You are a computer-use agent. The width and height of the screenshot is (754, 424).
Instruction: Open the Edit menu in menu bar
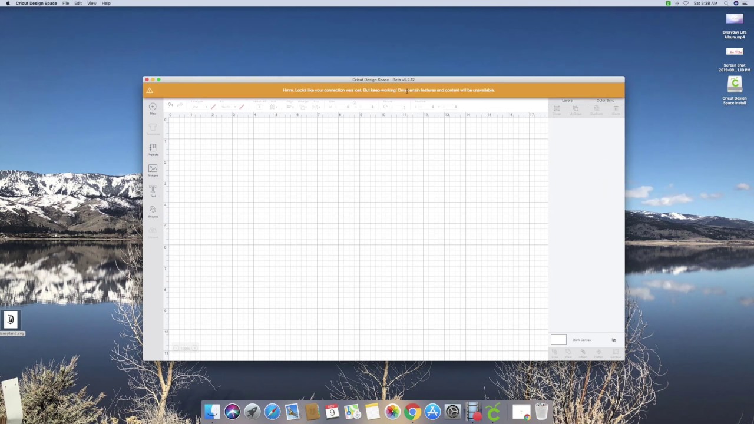pos(78,3)
